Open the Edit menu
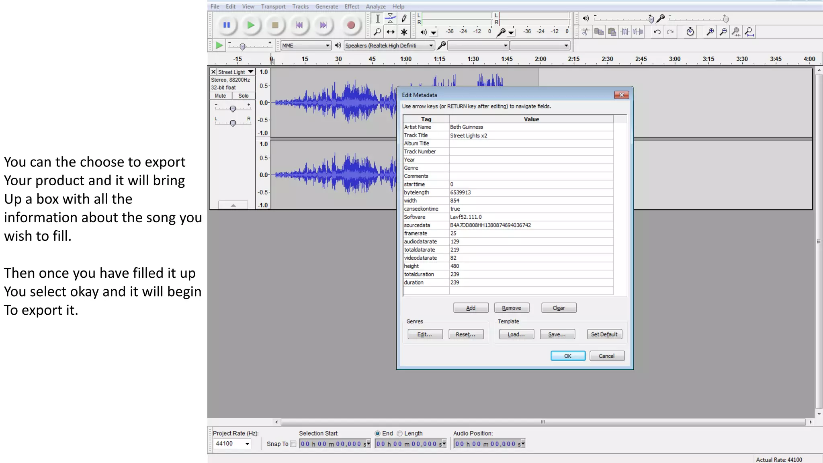The height and width of the screenshot is (463, 823). point(231,6)
